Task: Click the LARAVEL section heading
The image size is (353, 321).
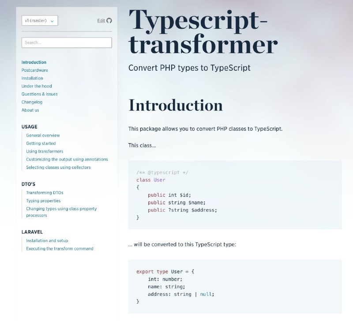Action: click(x=32, y=232)
